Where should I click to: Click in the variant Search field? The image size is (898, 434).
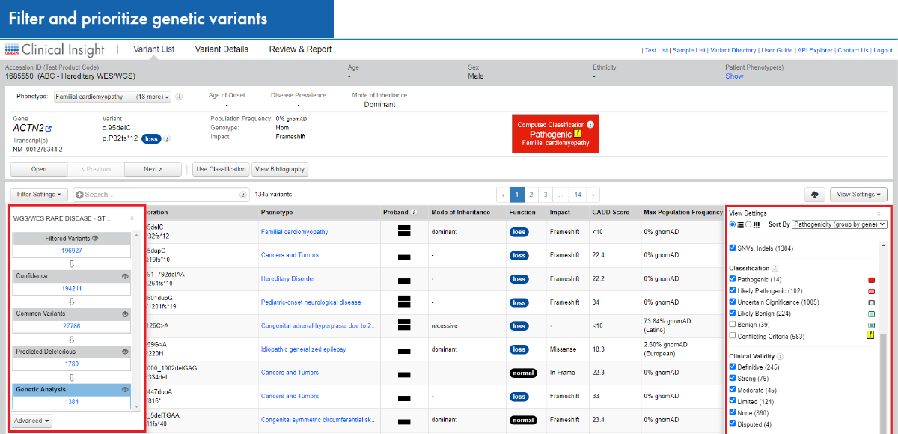161,195
